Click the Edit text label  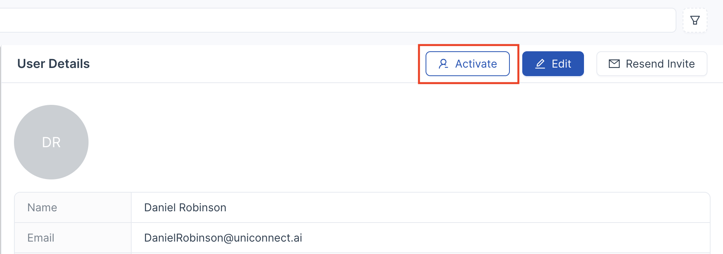pos(561,64)
